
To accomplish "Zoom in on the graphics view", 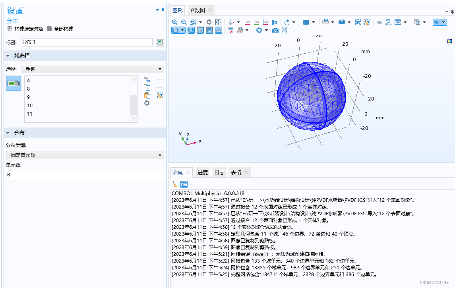I will pos(175,22).
